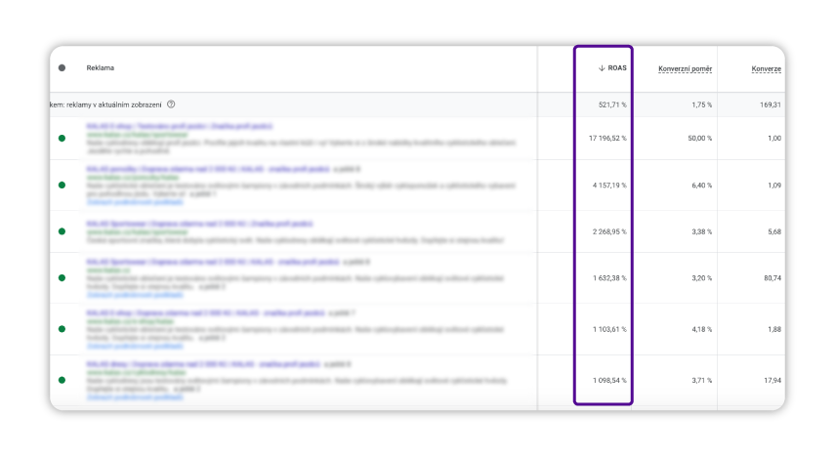This screenshot has height=457, width=835.
Task: Sort by the Konverzní poměr column header
Action: [685, 68]
